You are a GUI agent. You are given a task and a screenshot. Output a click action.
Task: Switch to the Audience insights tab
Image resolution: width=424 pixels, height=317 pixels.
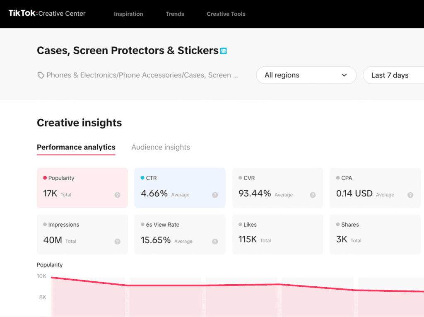(x=161, y=147)
